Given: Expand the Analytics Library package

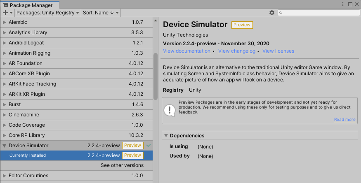Looking at the screenshot, I should tap(5, 32).
